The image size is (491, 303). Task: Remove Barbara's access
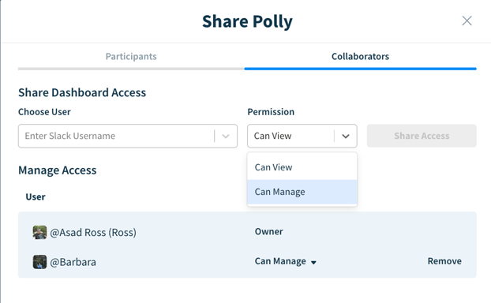[x=444, y=261]
